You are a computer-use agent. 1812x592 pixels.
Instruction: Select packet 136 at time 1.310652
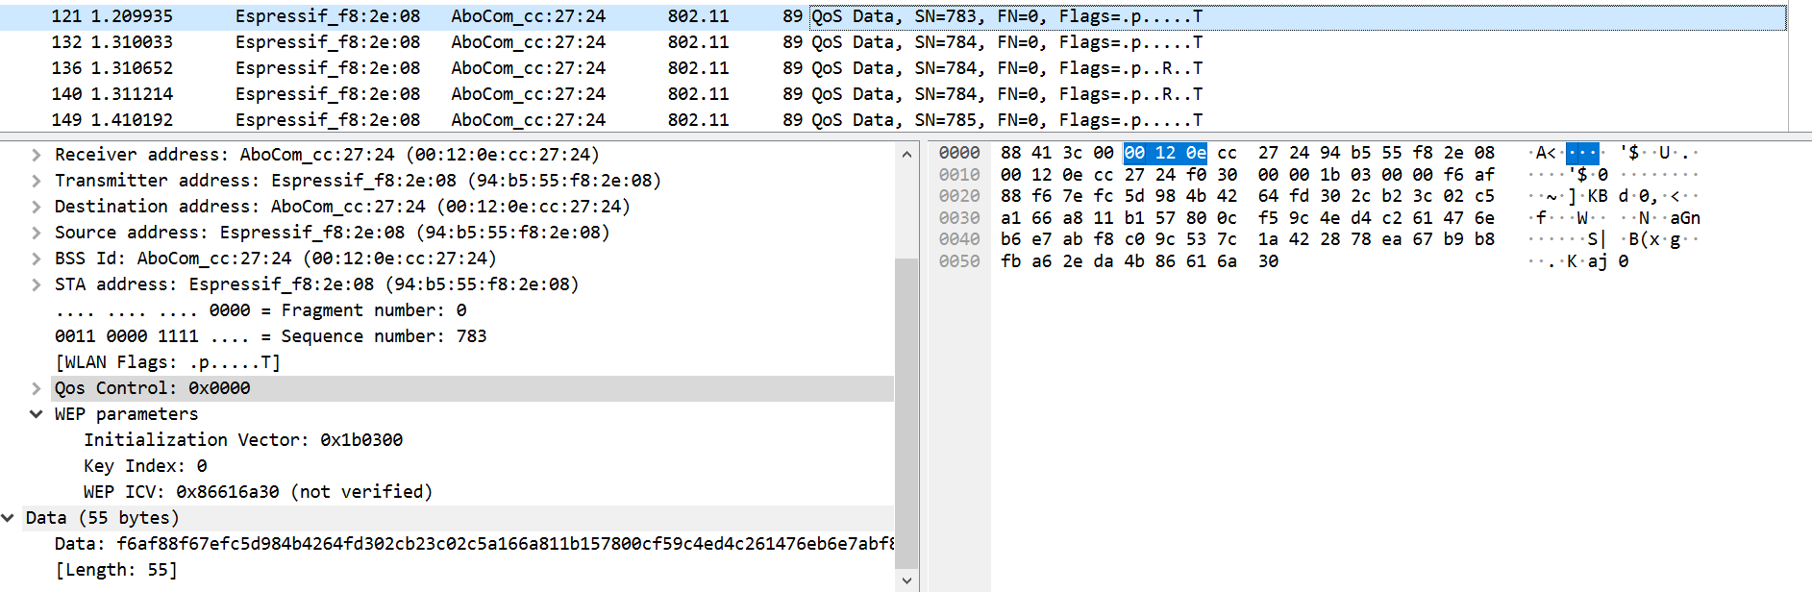(893, 68)
